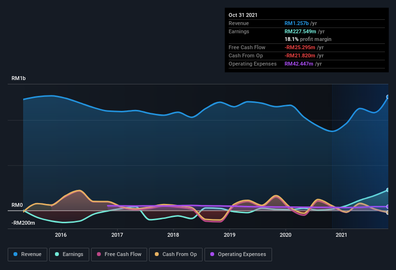The image size is (396, 270).
Task: Click the 2017 x-axis label
Action: click(x=117, y=235)
